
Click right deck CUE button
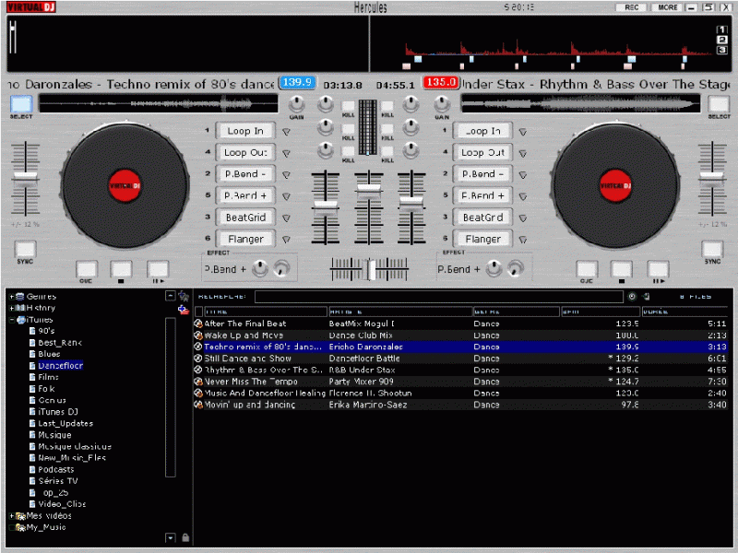coord(587,269)
